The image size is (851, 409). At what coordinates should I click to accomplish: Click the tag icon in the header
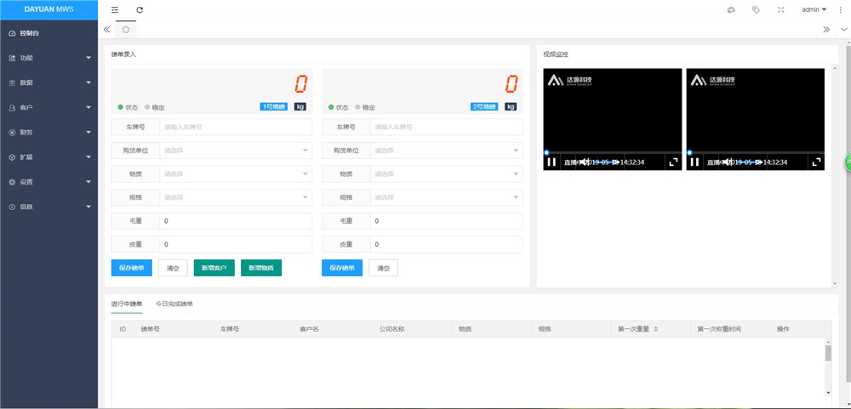tap(756, 10)
